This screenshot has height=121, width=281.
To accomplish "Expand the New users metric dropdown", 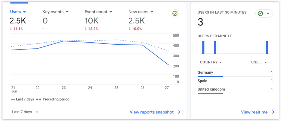I will pos(141,12).
